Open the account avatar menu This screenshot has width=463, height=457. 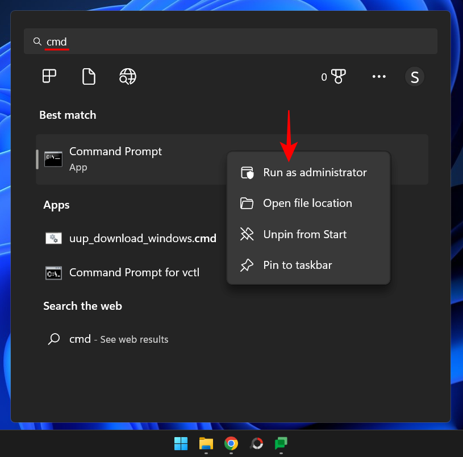coord(415,76)
